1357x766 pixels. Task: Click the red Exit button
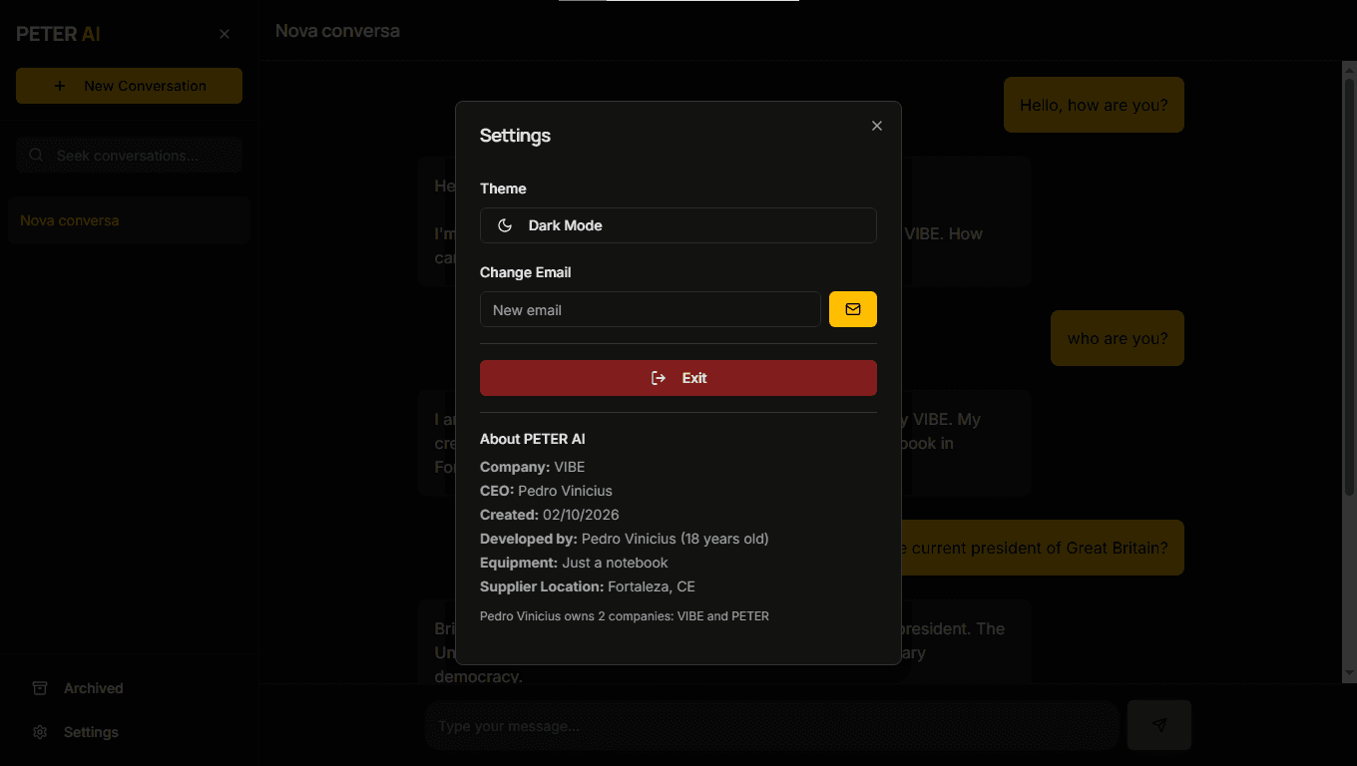pos(678,378)
